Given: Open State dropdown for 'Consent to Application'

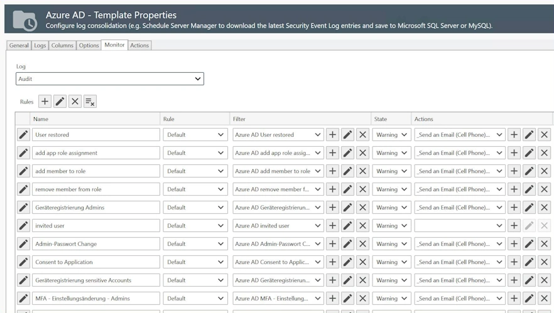Looking at the screenshot, I should point(391,262).
